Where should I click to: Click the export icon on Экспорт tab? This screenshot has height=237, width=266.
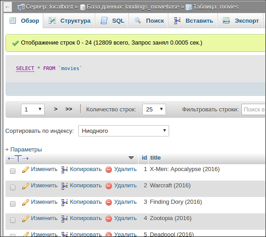point(226,20)
